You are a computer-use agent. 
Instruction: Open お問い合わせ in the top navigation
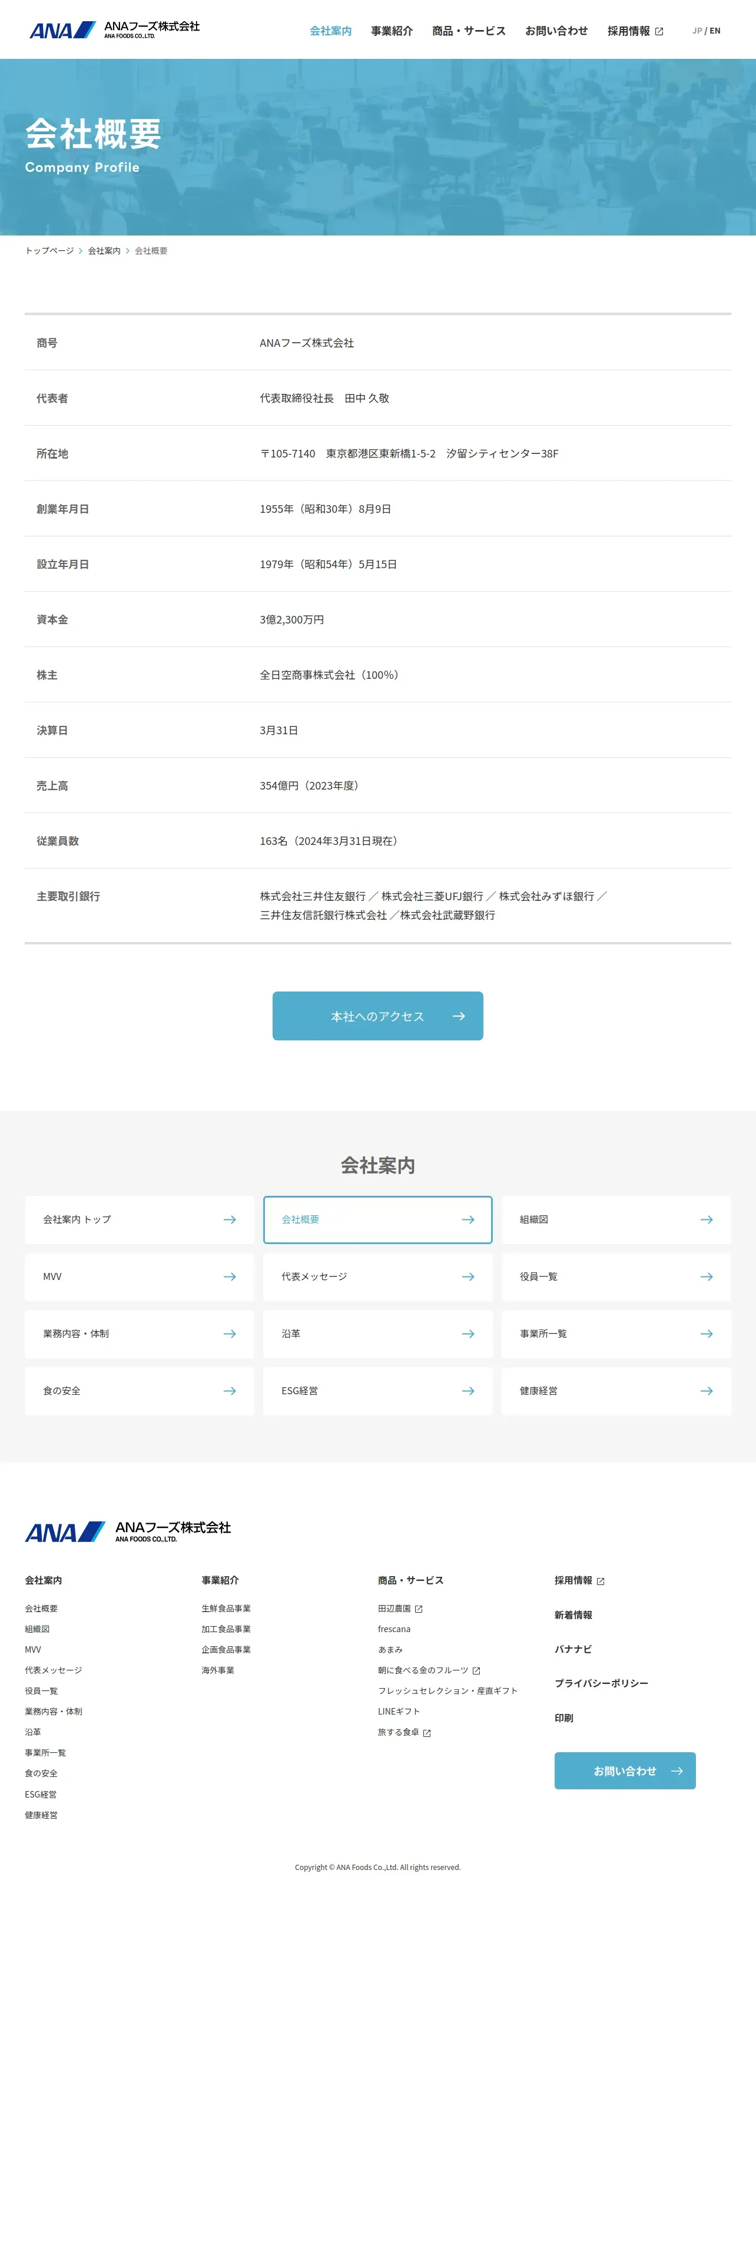(x=556, y=31)
